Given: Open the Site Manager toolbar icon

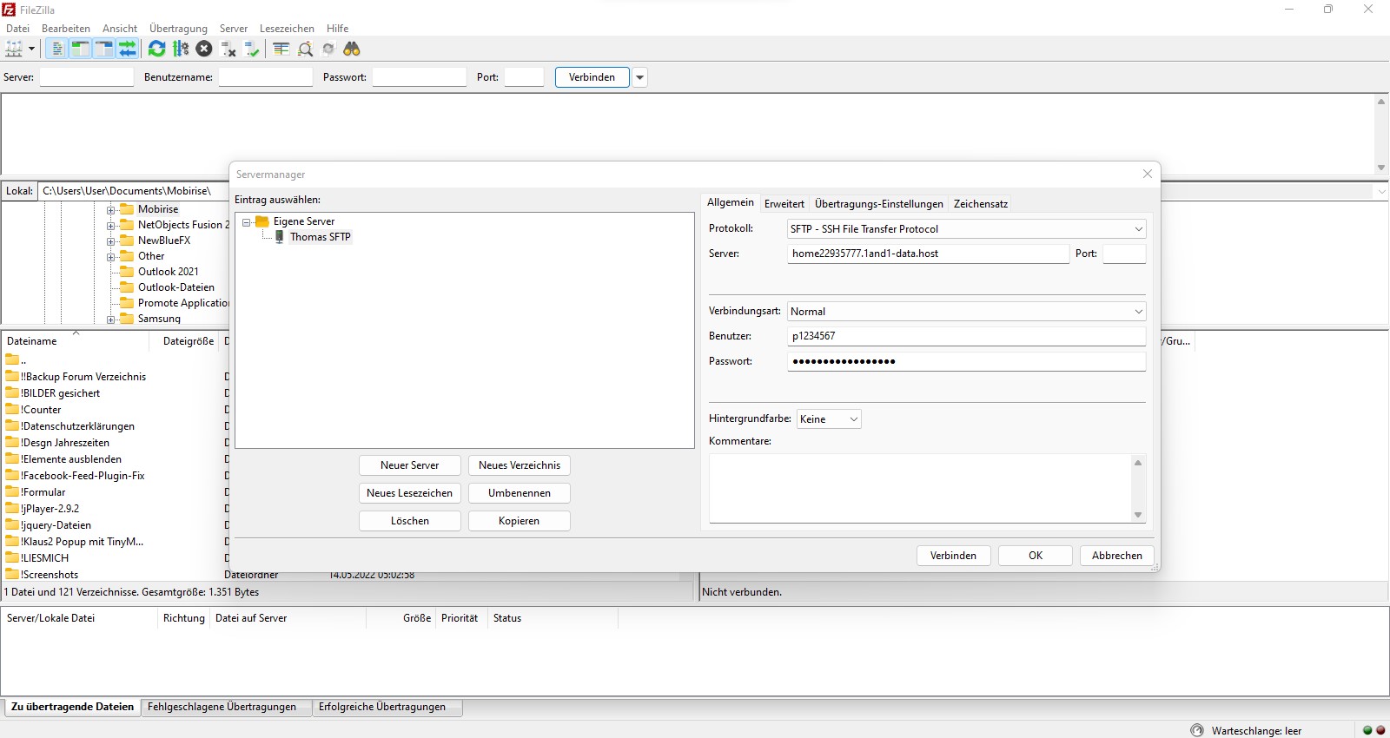Looking at the screenshot, I should 14,49.
